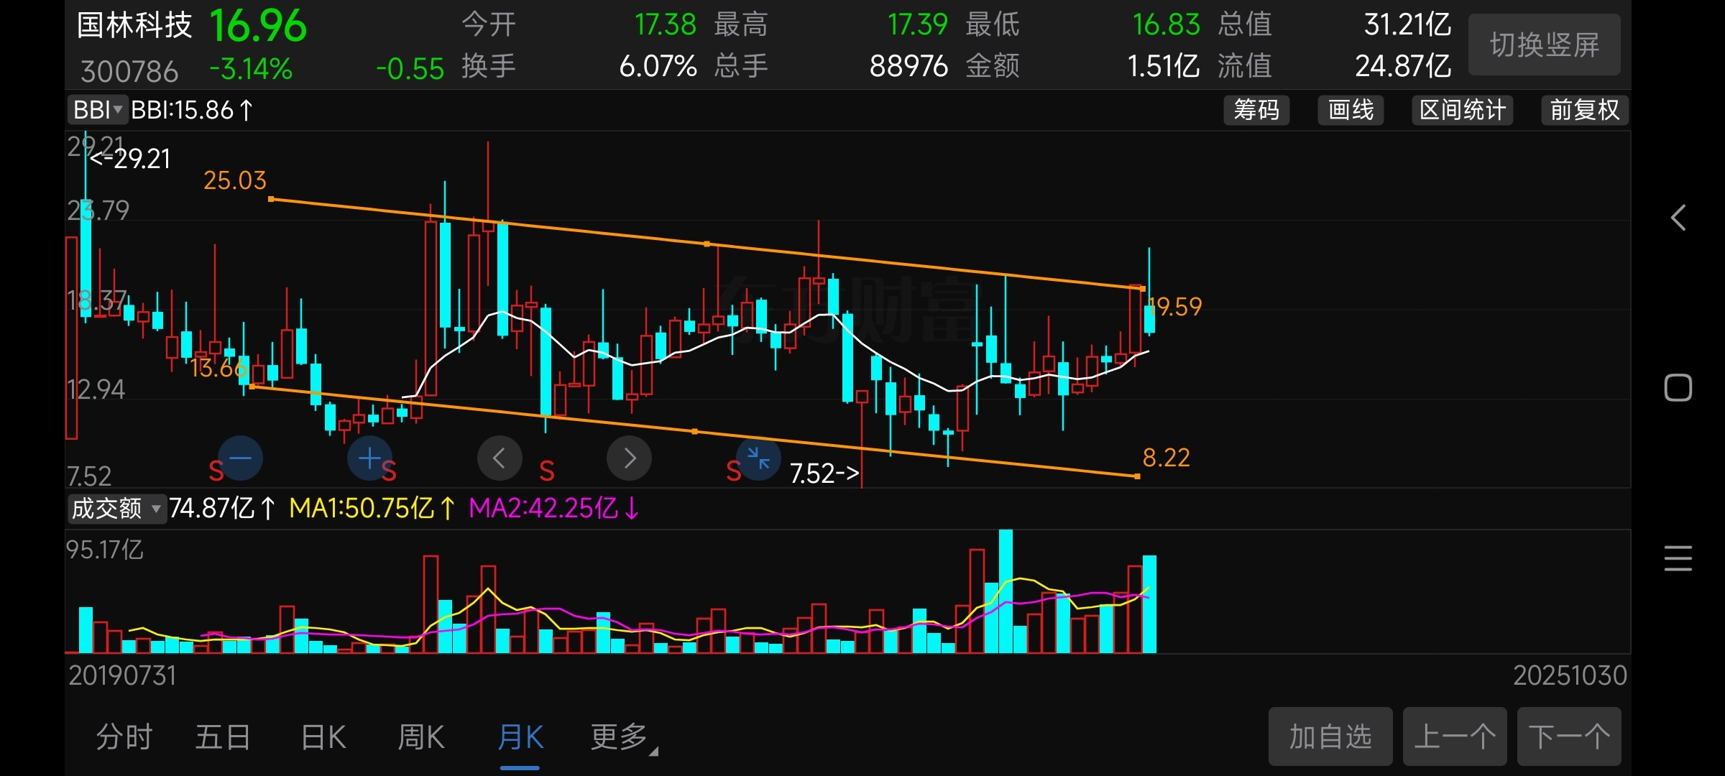This screenshot has width=1725, height=776.
Task: Click the 下一个 next stock button
Action: (1569, 736)
